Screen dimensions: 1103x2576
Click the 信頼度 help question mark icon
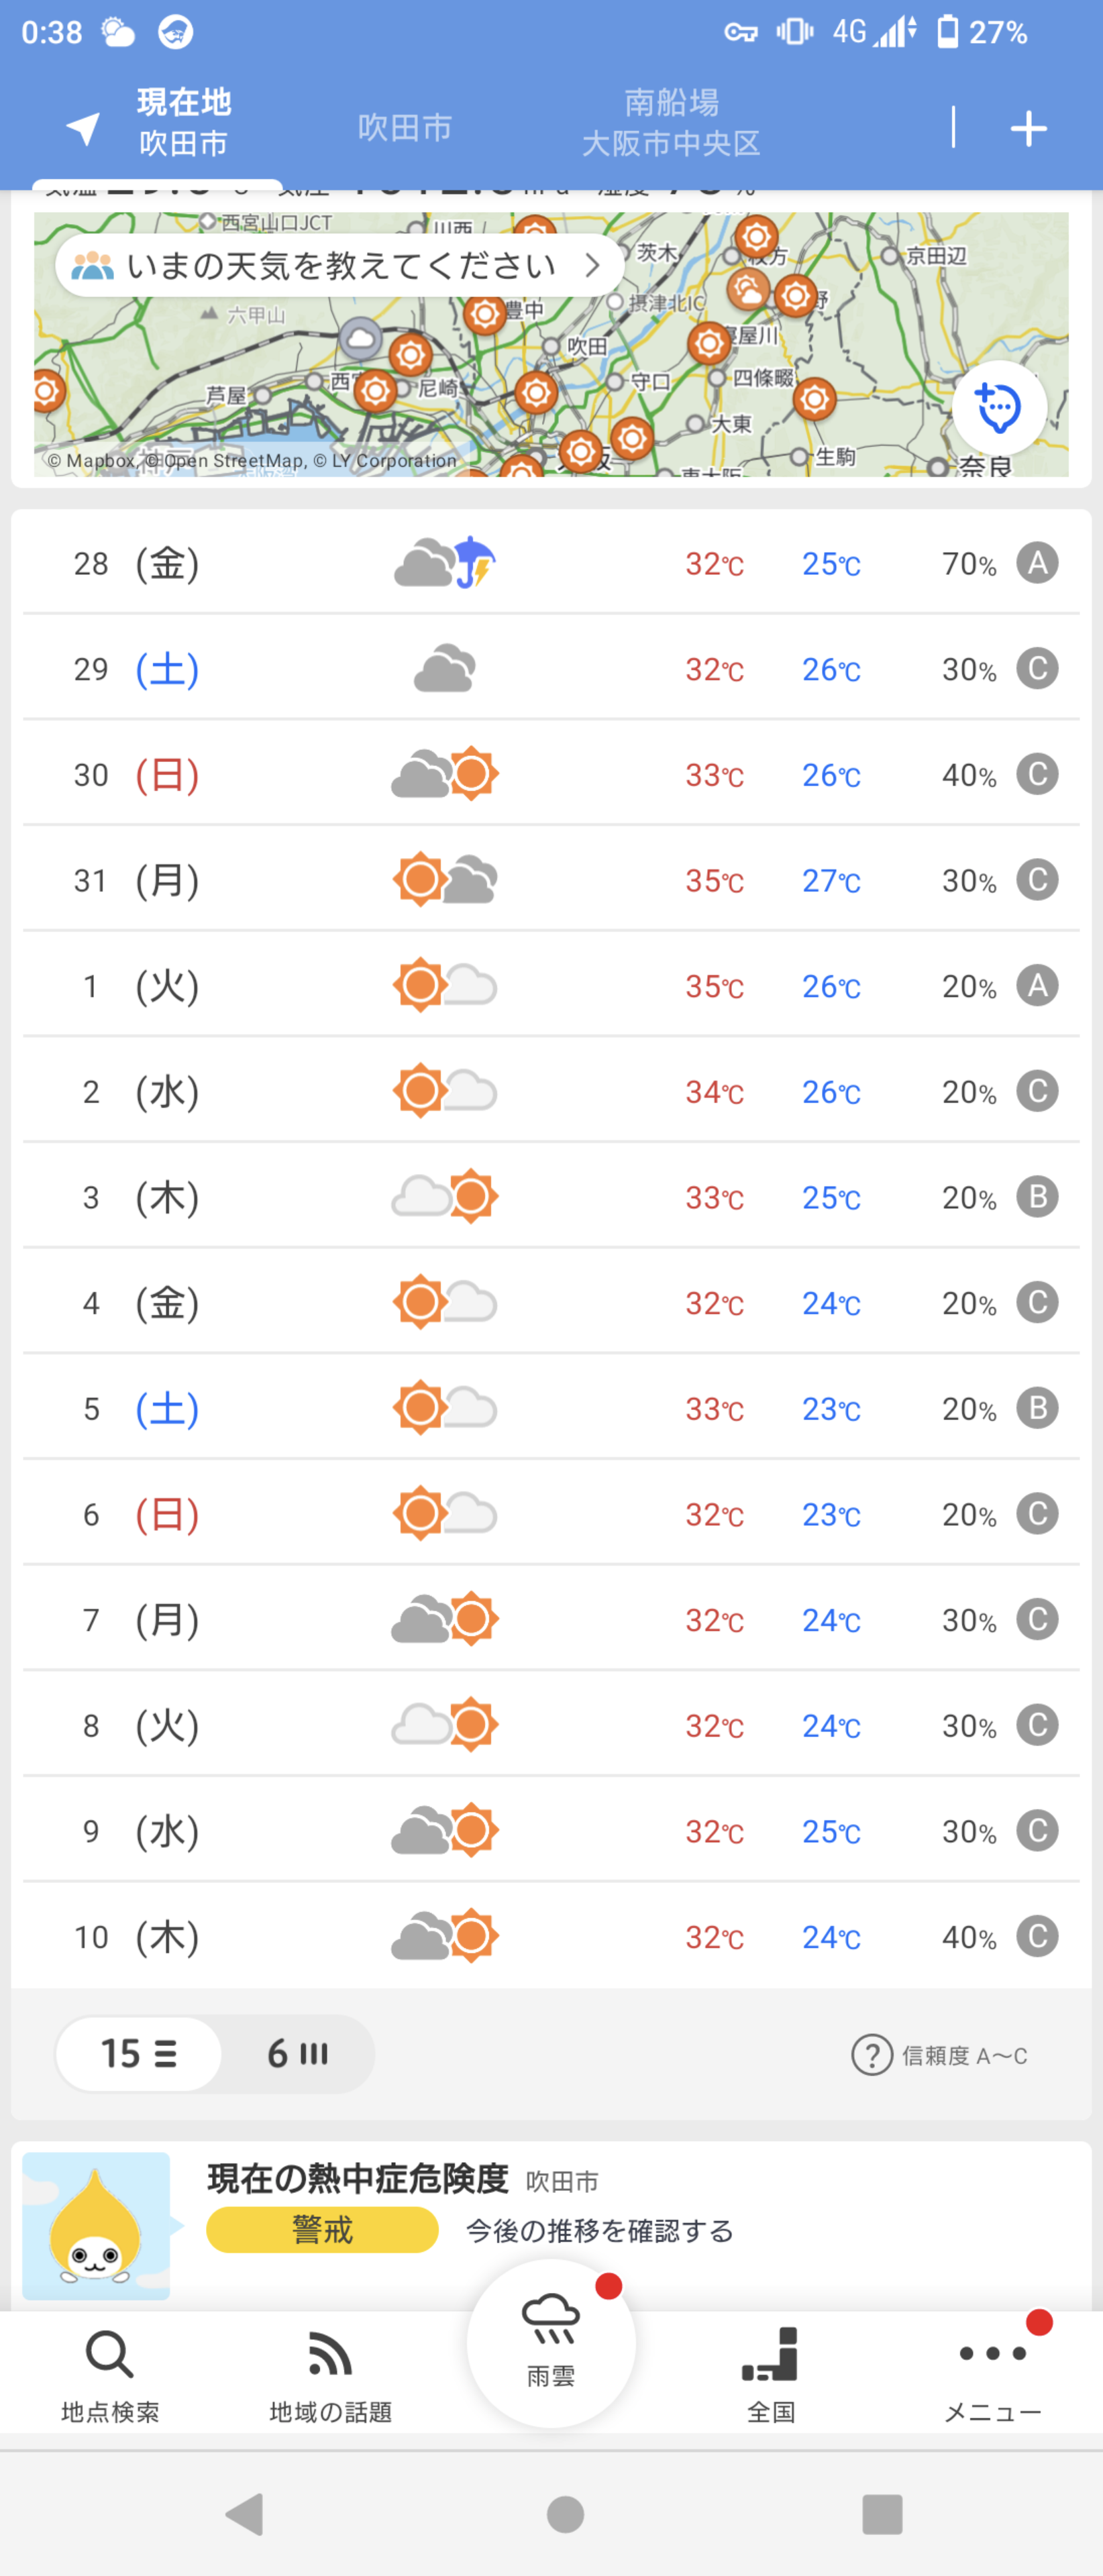click(x=871, y=2055)
